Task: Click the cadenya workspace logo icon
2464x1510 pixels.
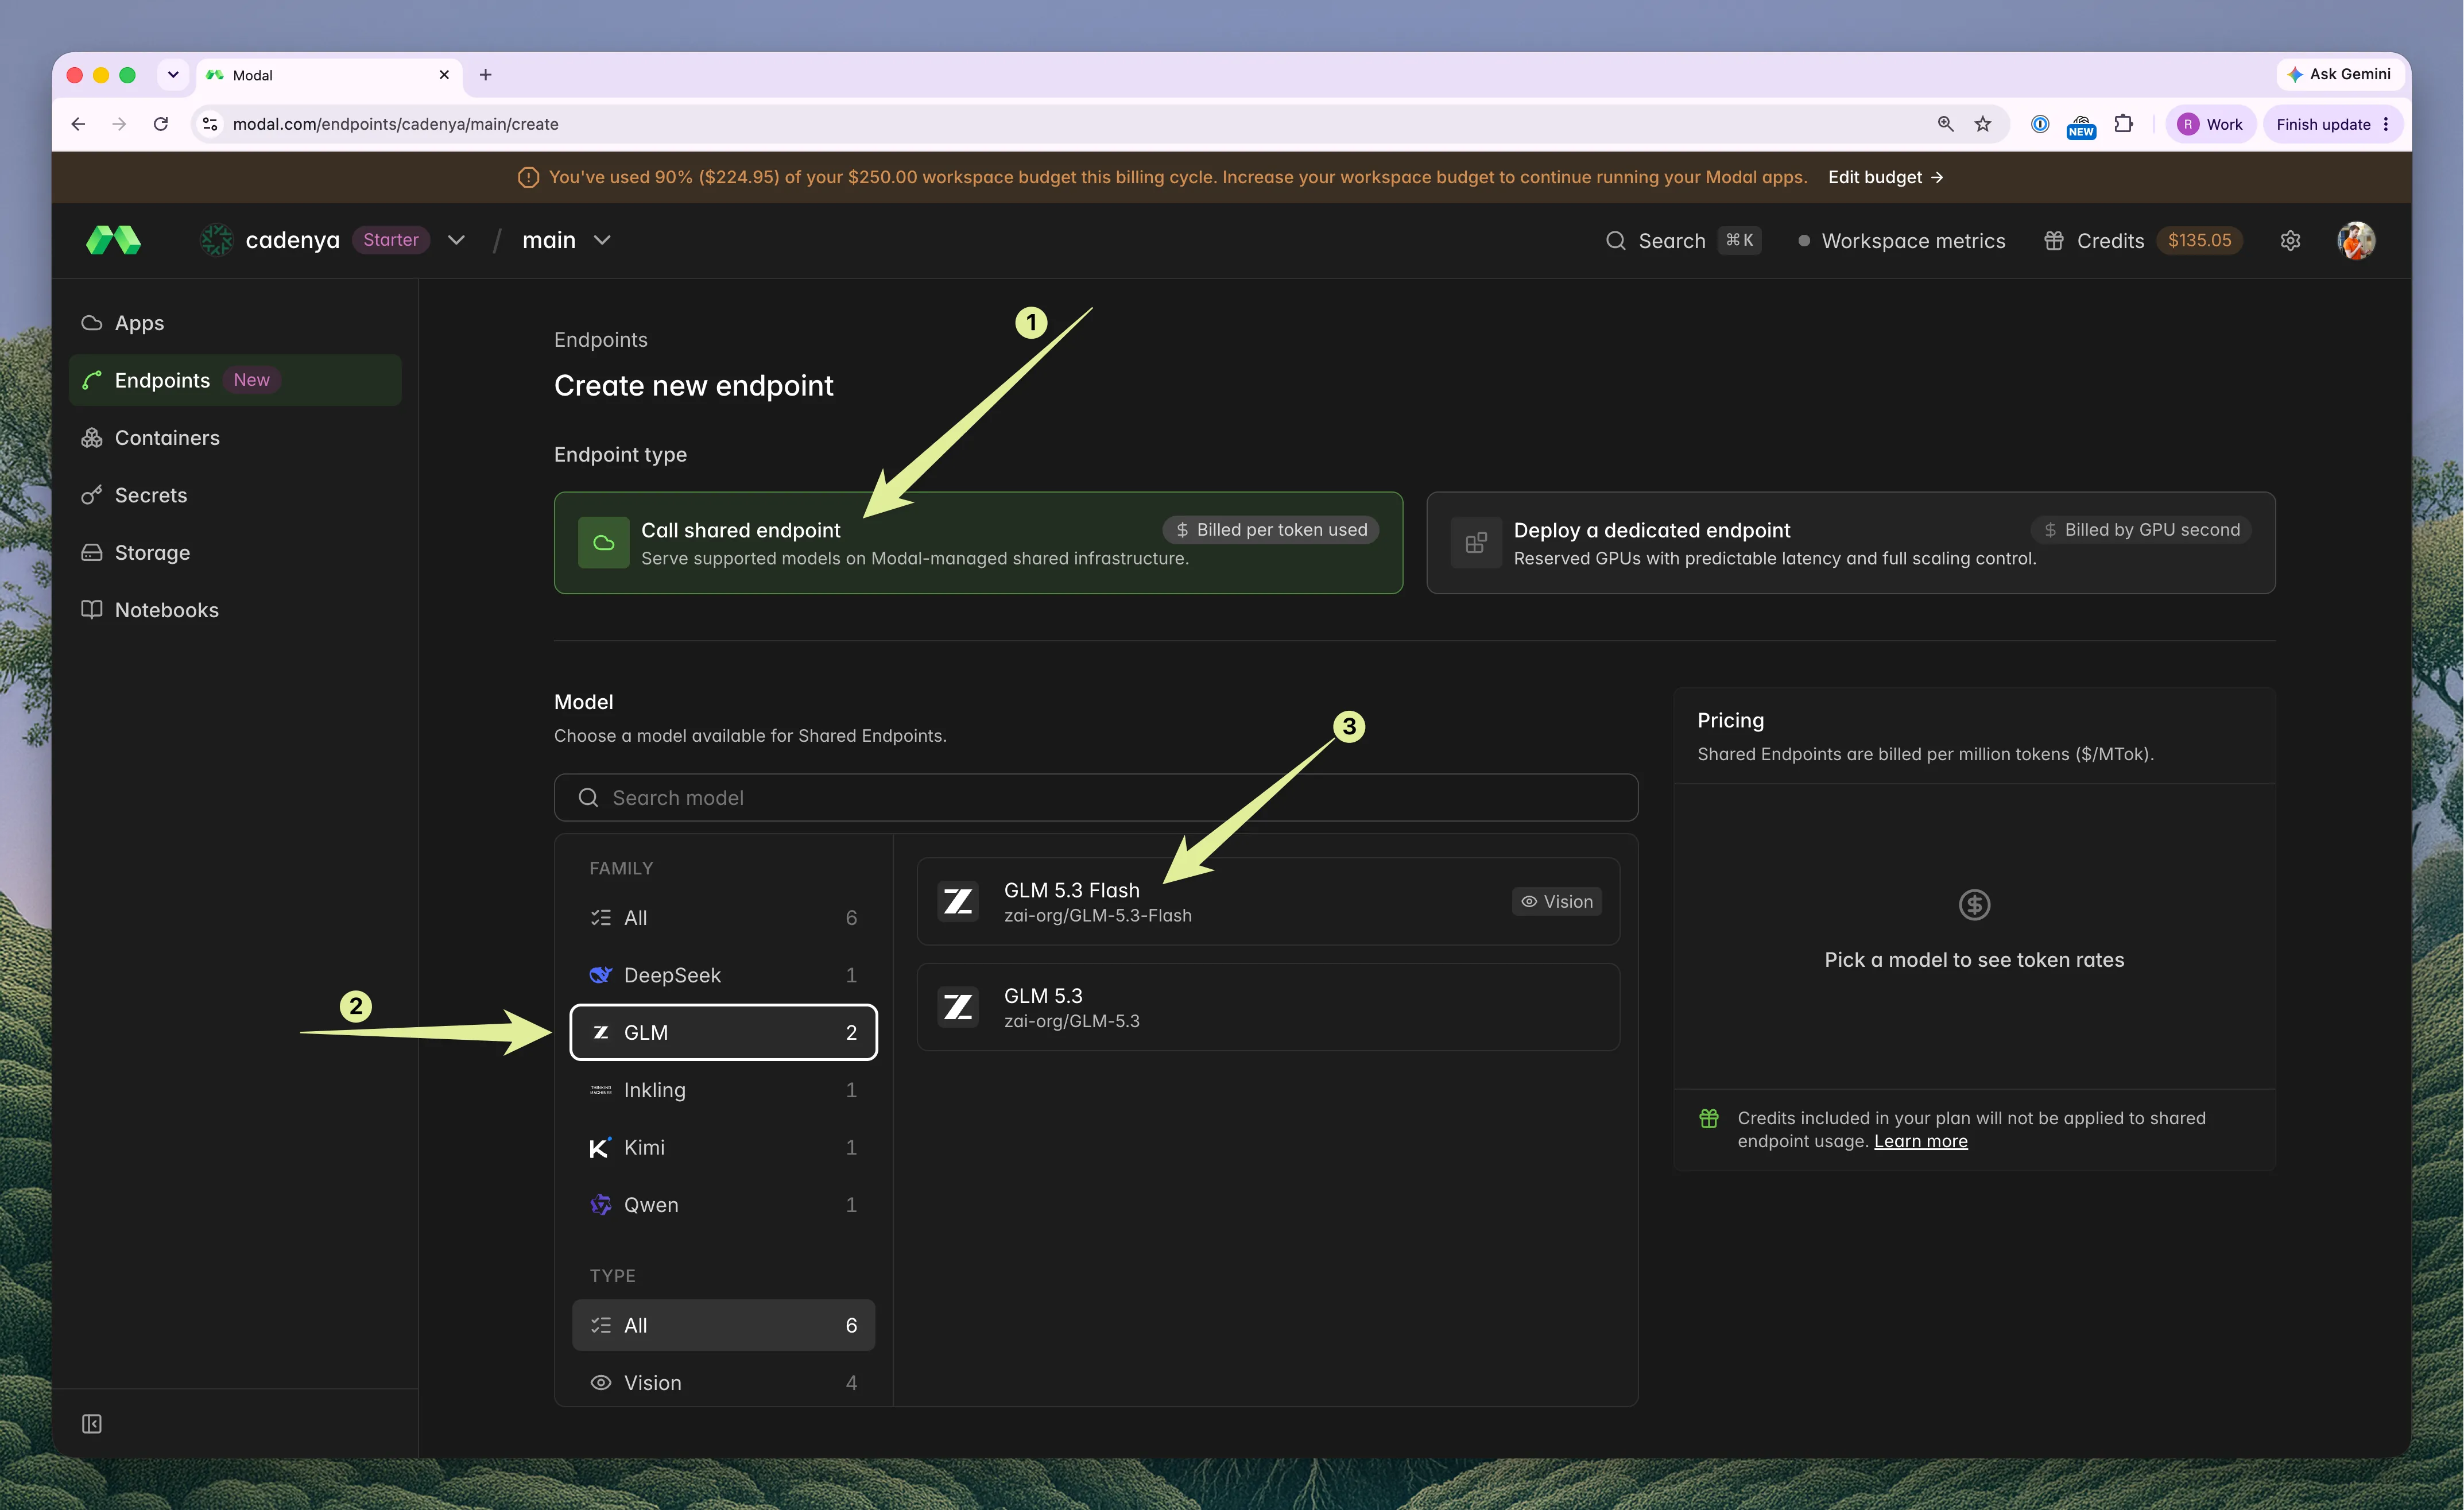Action: coord(216,240)
